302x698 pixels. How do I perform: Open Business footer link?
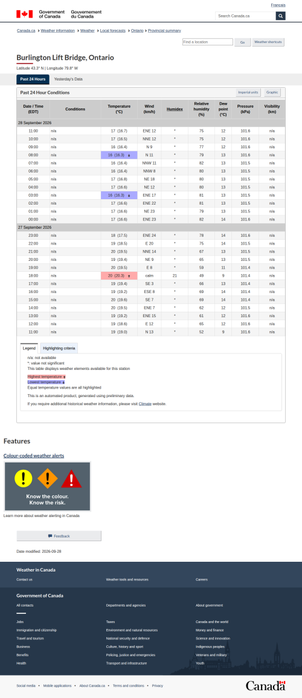[x=23, y=647]
